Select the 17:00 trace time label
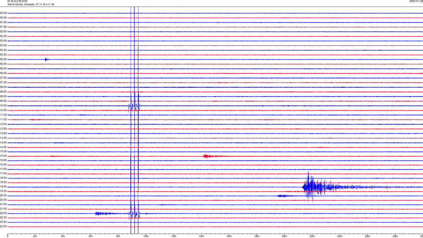The height and width of the screenshot is (238, 423). pos(3,169)
